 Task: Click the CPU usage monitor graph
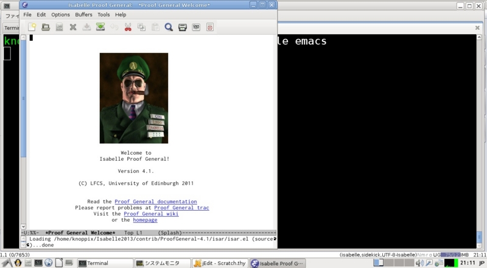pyautogui.click(x=451, y=263)
